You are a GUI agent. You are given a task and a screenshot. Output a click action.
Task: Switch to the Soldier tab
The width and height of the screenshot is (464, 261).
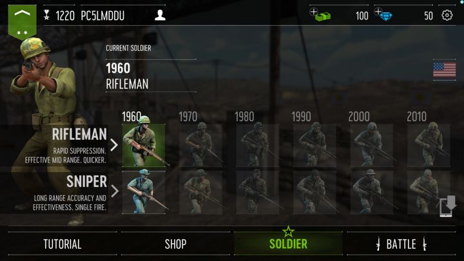tap(288, 244)
